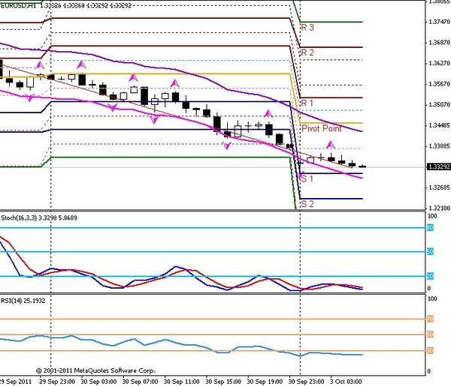Click the MetaQuotes Software Corp. copyright text
This screenshot has width=451, height=387.
95,370
